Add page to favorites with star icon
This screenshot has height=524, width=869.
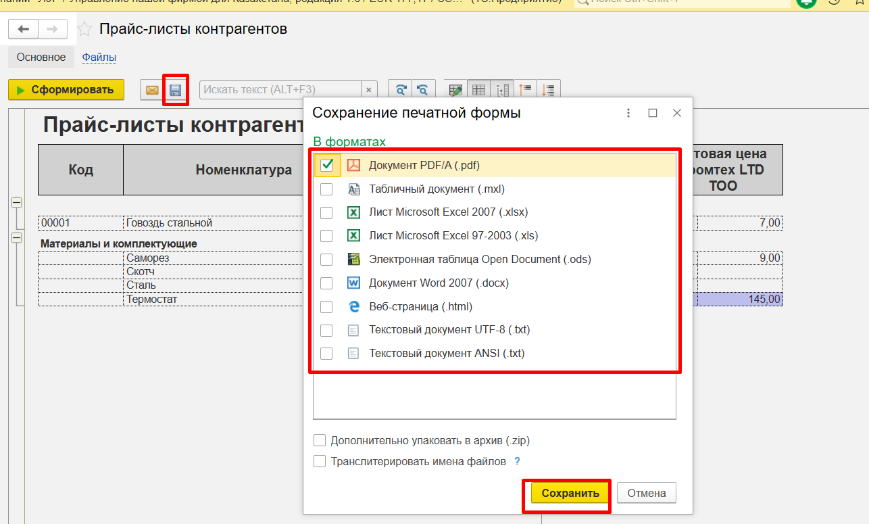pos(84,29)
